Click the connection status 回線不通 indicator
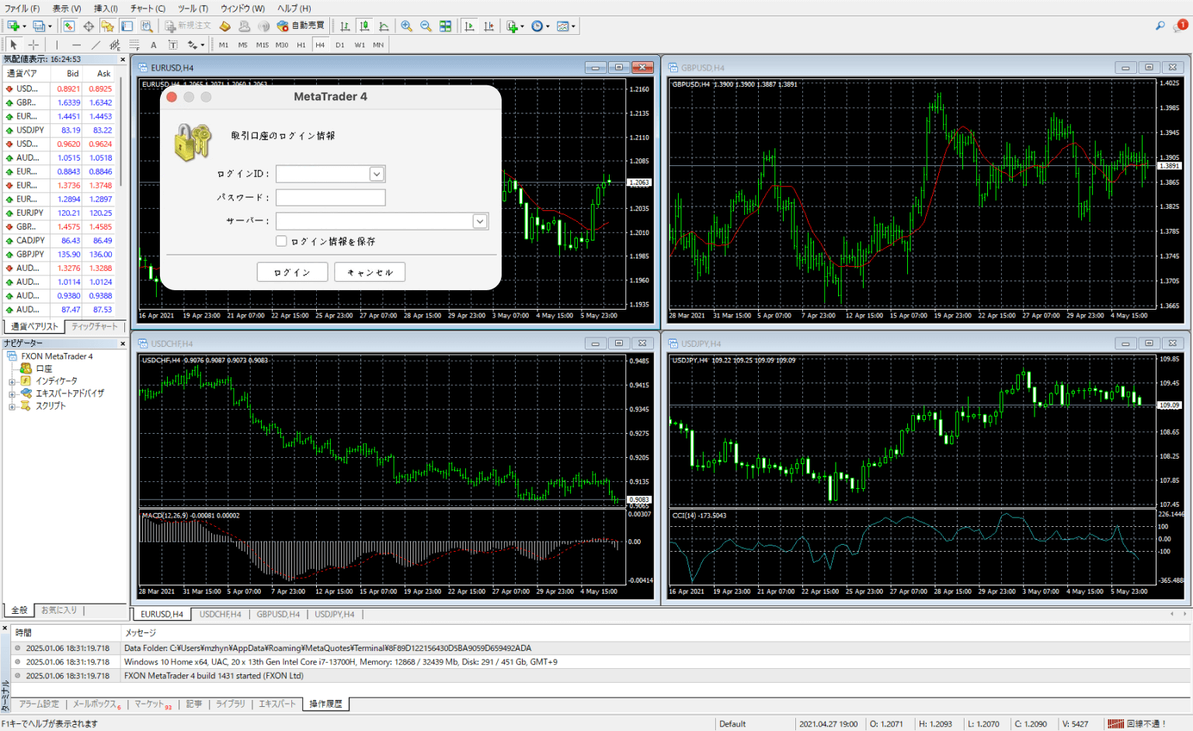Viewport: 1193px width, 731px height. pyautogui.click(x=1138, y=723)
